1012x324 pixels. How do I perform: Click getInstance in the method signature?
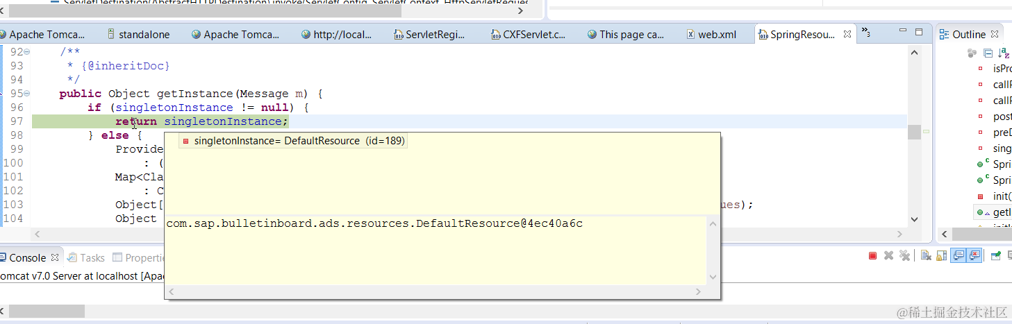pyautogui.click(x=195, y=94)
